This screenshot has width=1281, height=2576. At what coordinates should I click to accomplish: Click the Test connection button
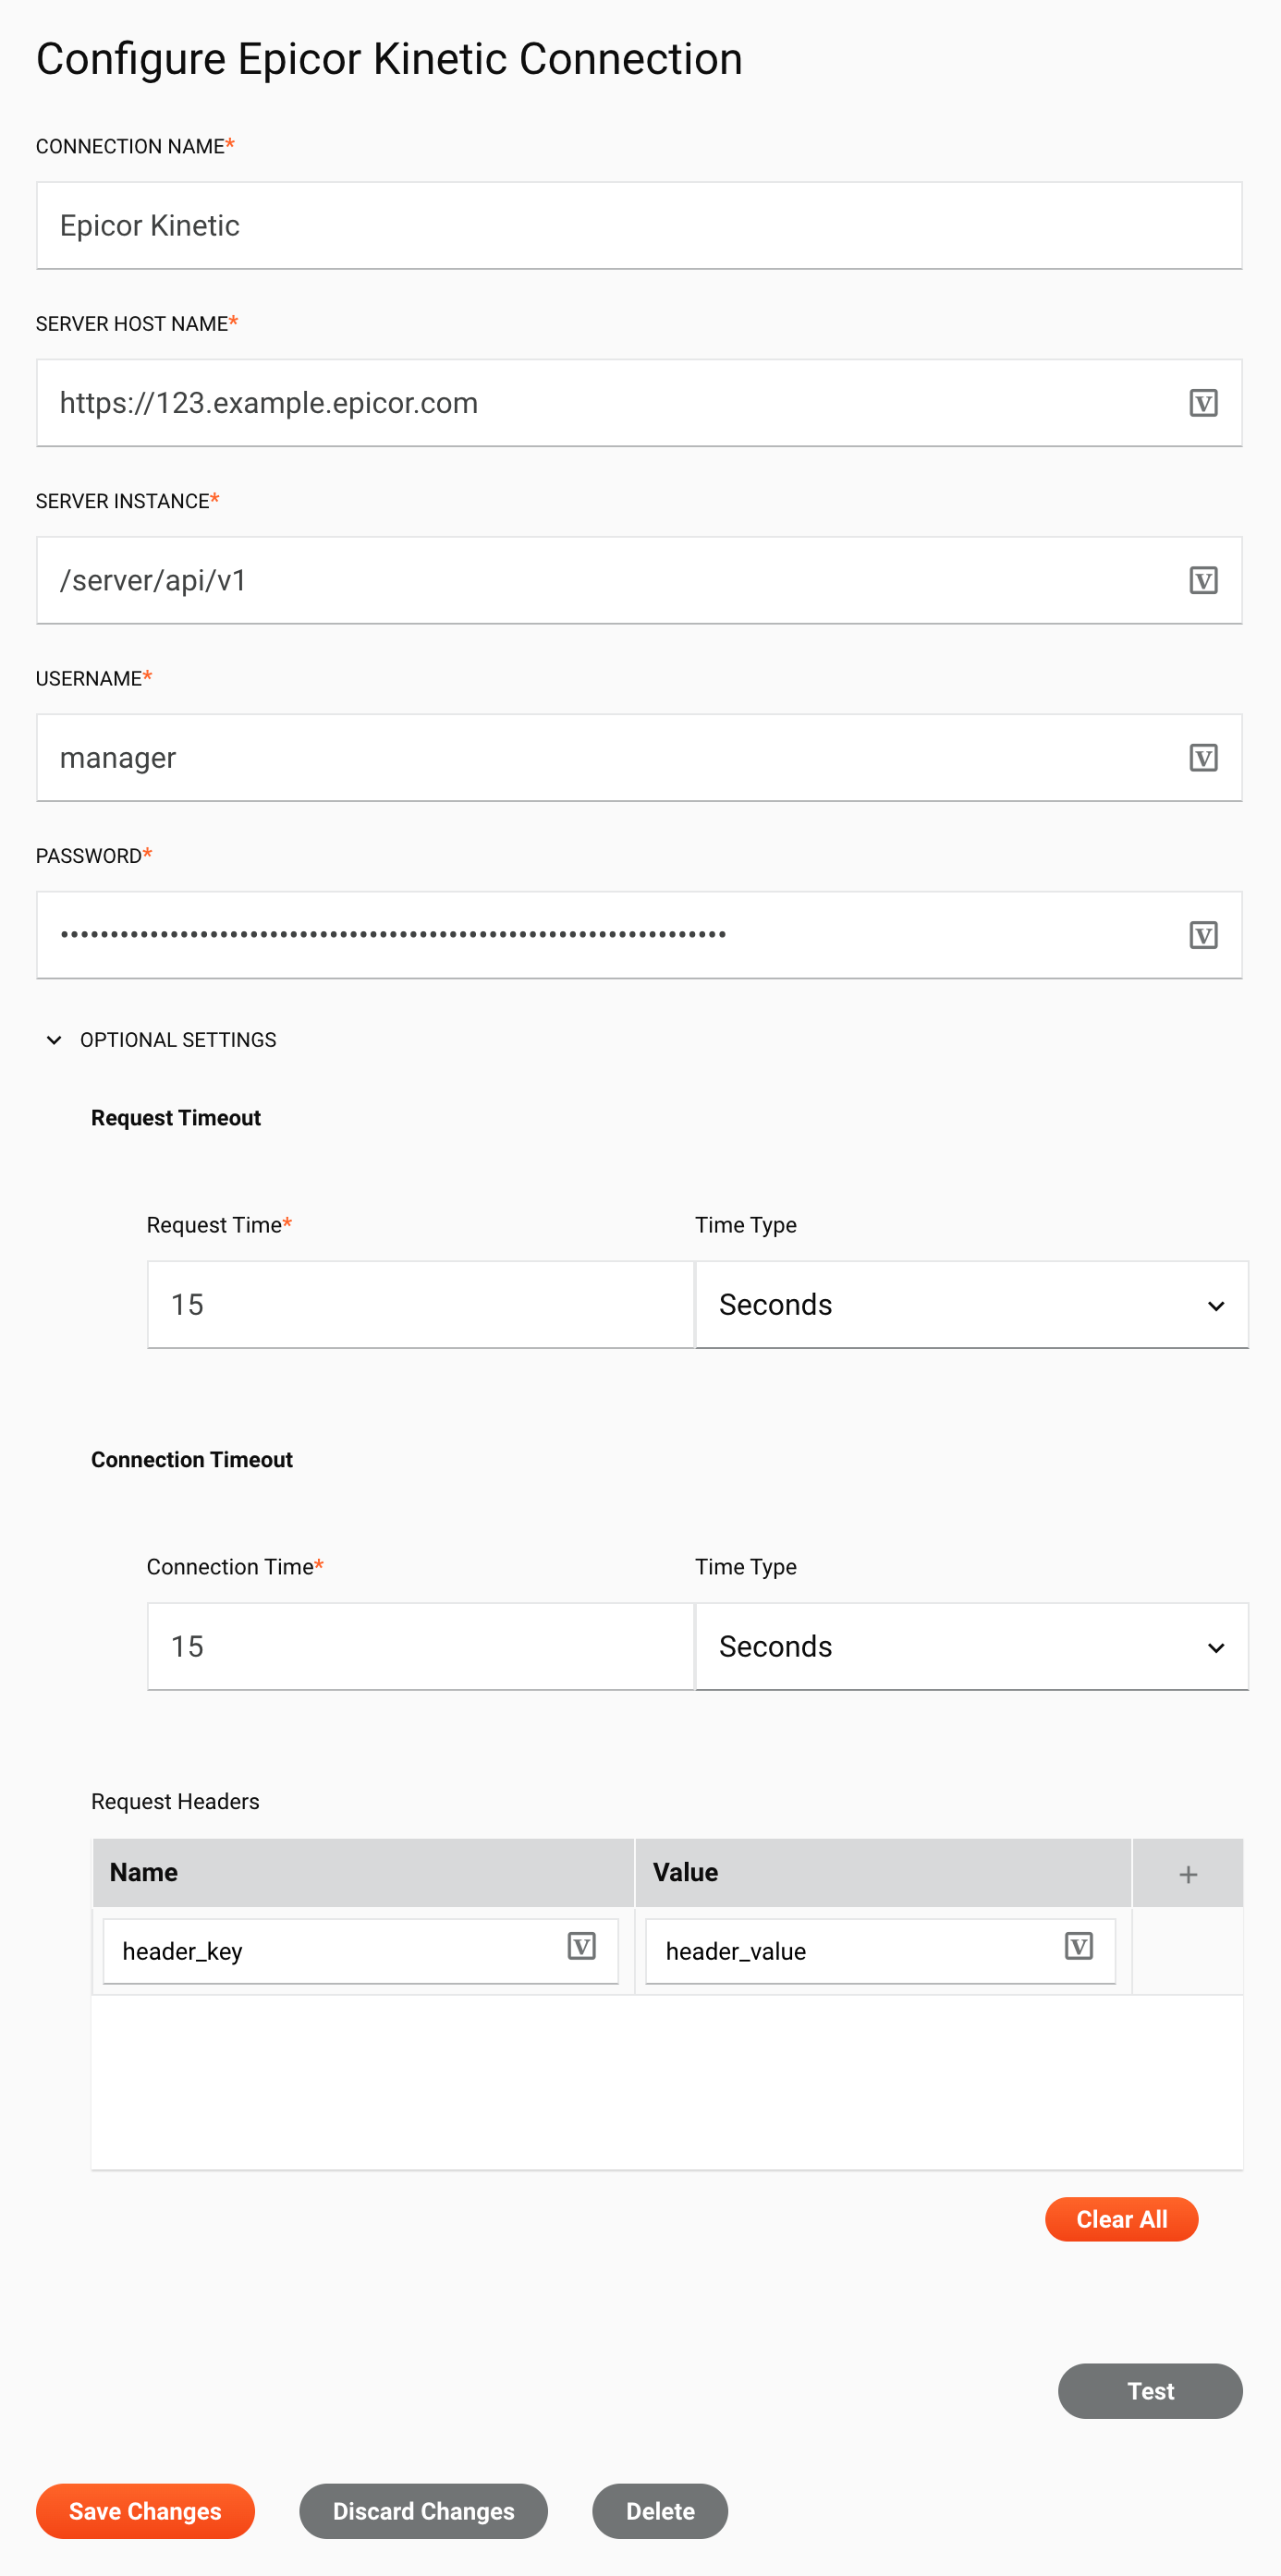coord(1150,2391)
